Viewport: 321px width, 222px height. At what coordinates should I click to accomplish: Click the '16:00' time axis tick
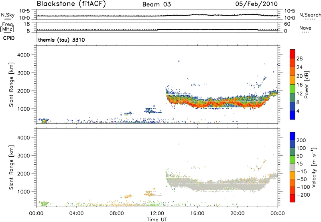(x=197, y=214)
